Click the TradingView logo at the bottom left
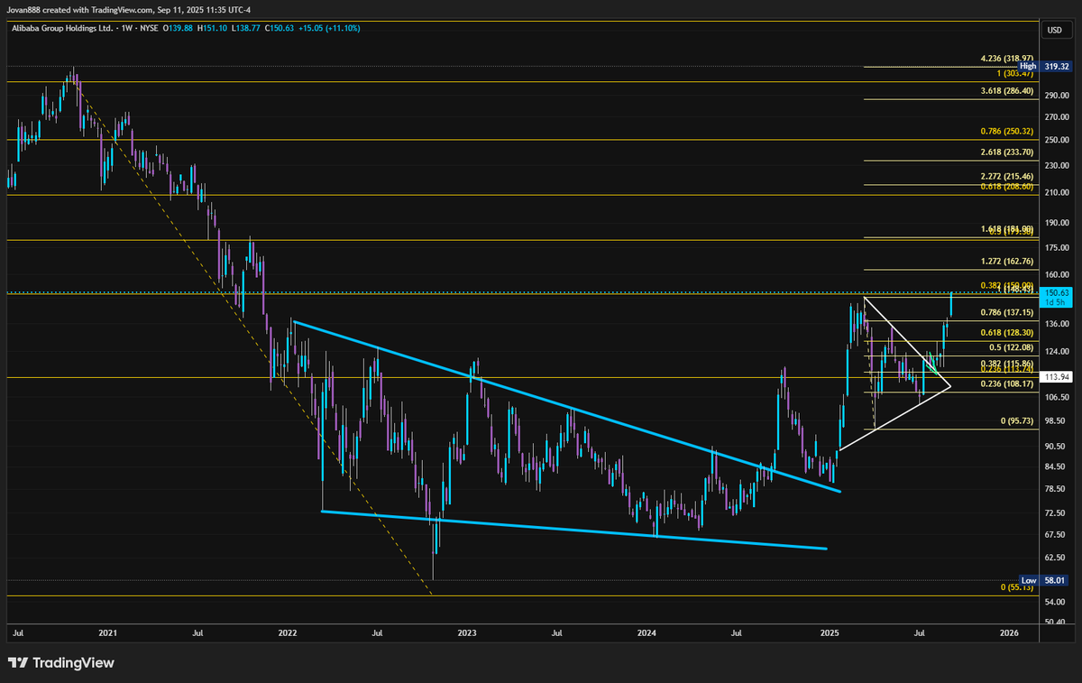This screenshot has height=683, width=1082. click(x=60, y=662)
